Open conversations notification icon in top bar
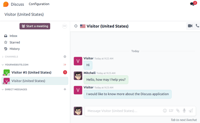Screen dimensions: 200x123 (x=192, y=4)
